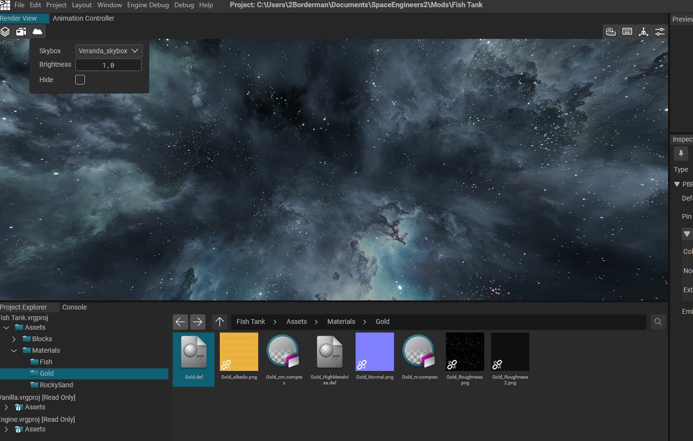
Task: Open the Project menu
Action: tap(56, 5)
